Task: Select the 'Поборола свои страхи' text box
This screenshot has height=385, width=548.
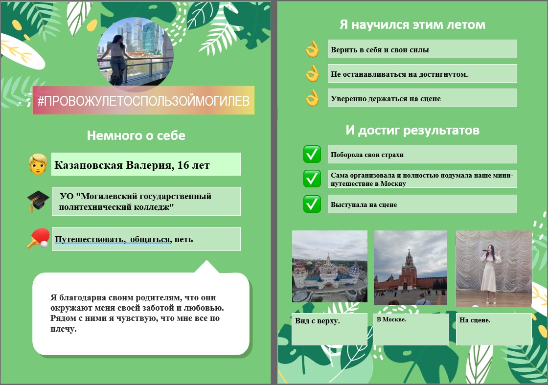Action: (x=422, y=154)
